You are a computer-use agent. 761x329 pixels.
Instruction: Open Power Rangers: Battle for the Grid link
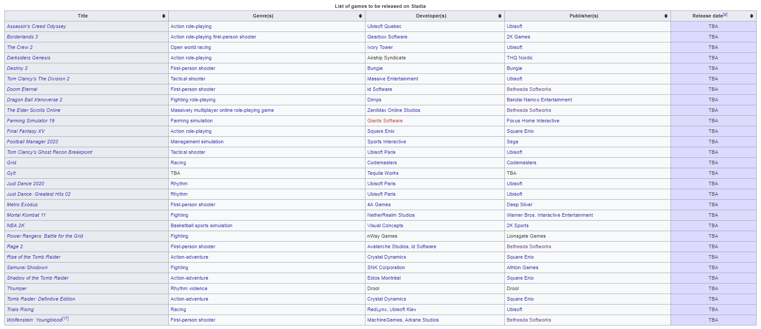click(45, 236)
